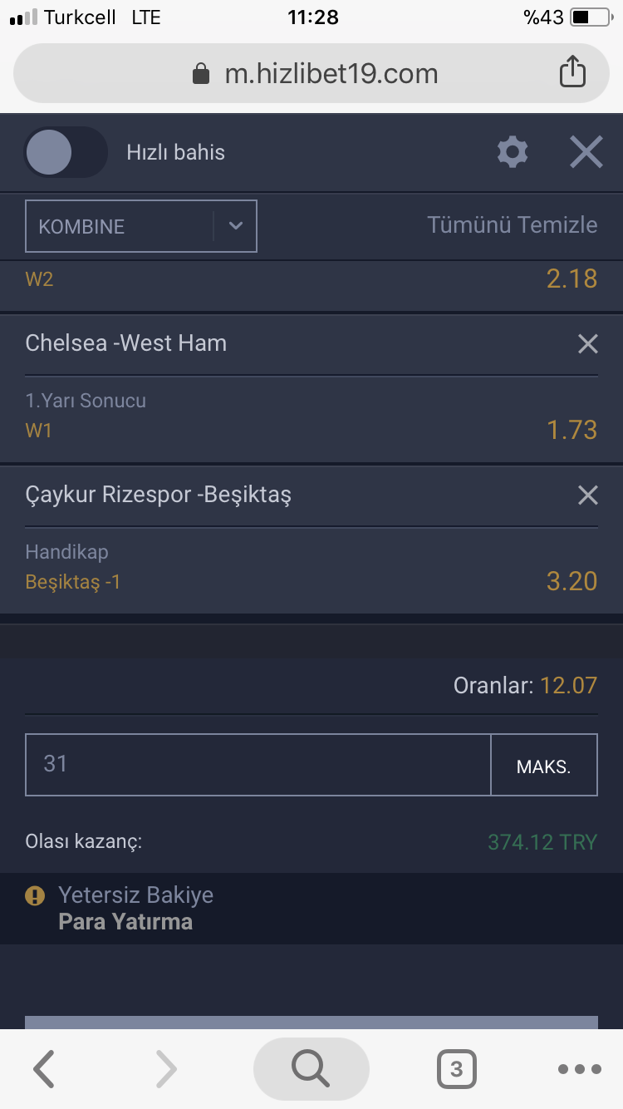Expand the chevron next to KOMBINE

(x=236, y=226)
